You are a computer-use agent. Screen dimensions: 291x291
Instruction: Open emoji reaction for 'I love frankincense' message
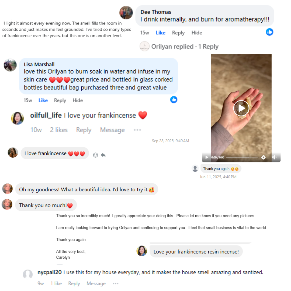95,155
